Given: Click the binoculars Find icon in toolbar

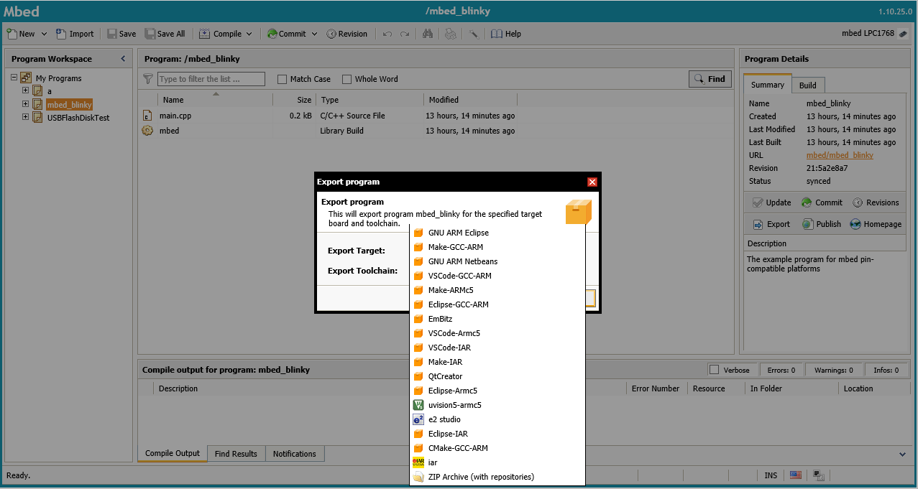Looking at the screenshot, I should pos(427,34).
